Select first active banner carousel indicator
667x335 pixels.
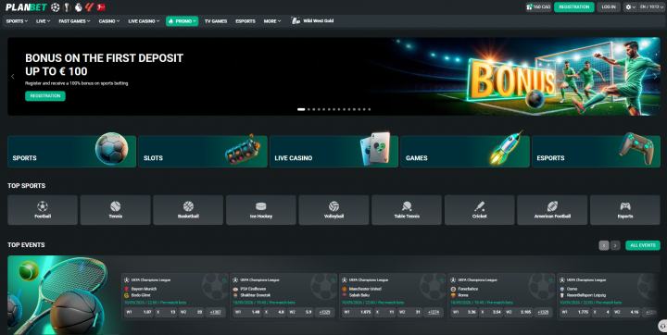(x=301, y=109)
